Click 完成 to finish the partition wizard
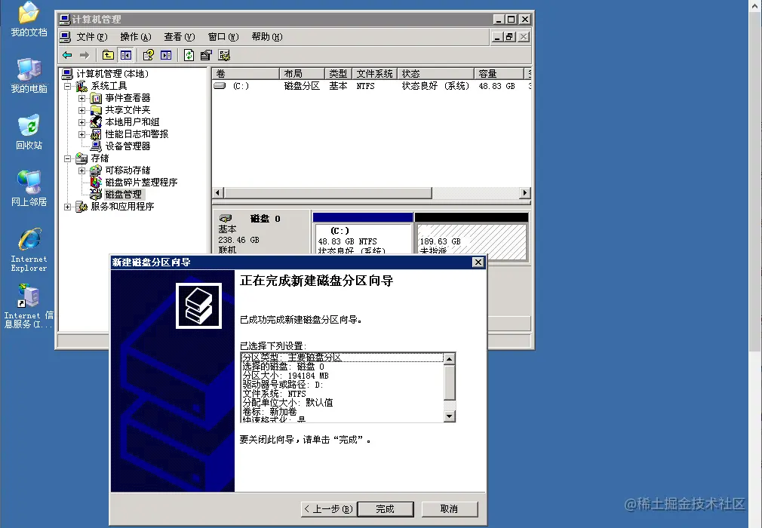 pos(386,508)
